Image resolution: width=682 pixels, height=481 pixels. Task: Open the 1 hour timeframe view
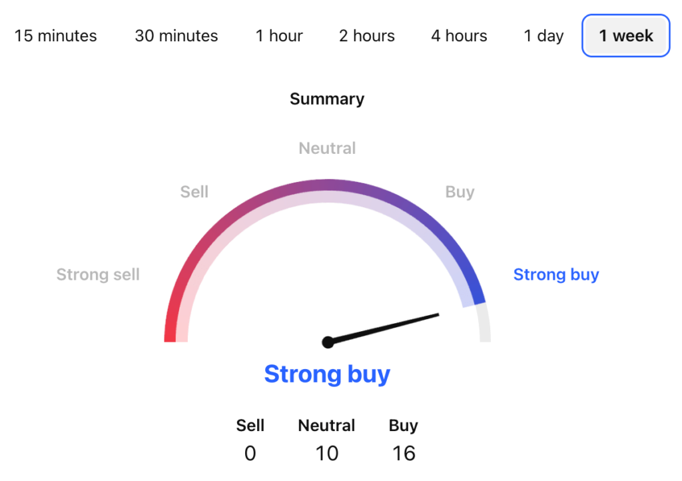(x=279, y=36)
